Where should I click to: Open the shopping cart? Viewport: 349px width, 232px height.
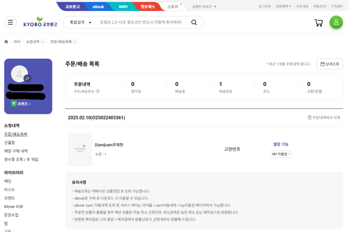(318, 22)
